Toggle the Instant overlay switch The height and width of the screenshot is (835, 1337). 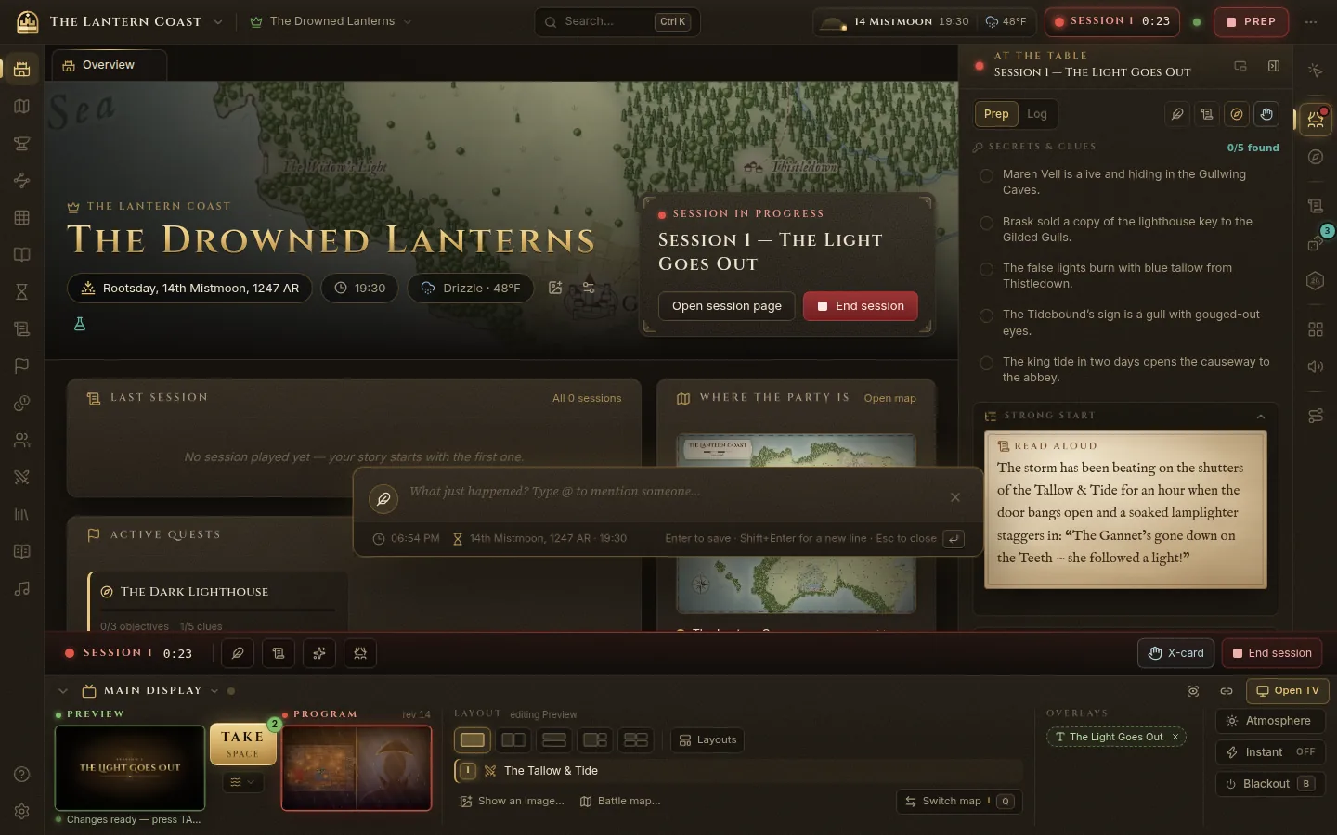tap(1270, 752)
